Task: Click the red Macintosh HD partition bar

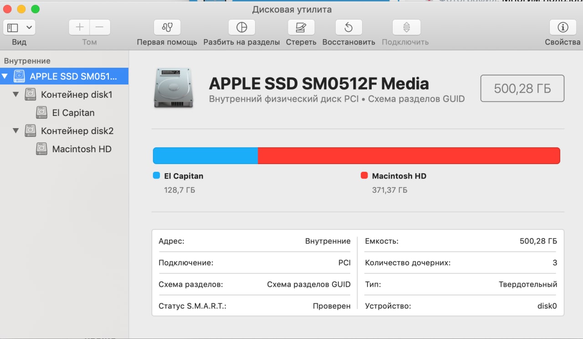Action: pos(409,155)
